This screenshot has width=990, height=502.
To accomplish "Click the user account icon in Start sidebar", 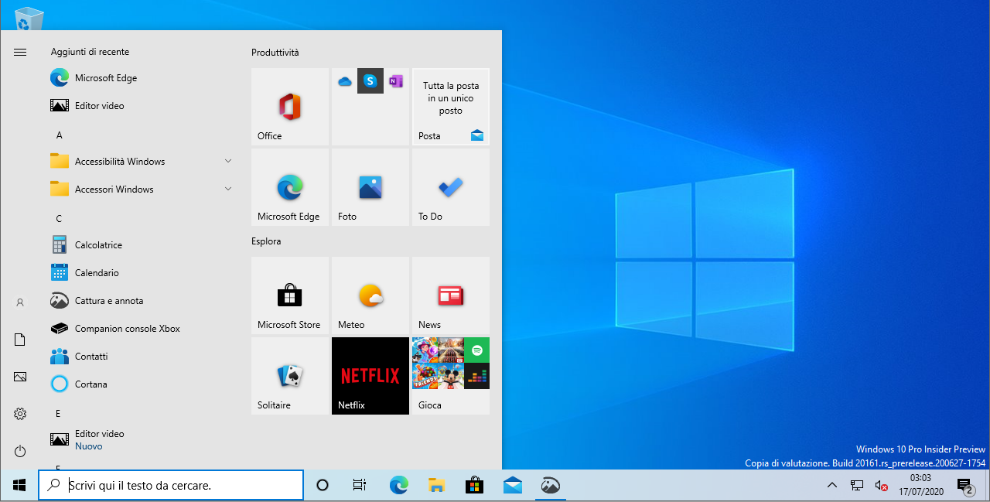I will 20,302.
